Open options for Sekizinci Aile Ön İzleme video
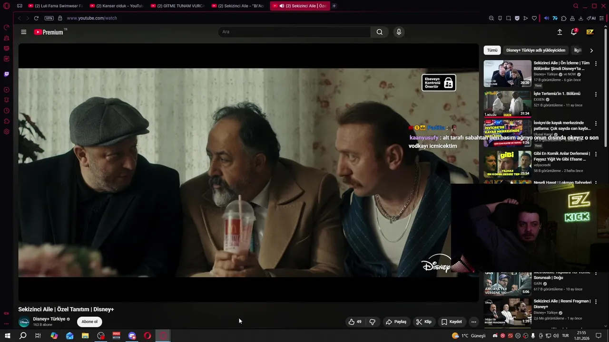This screenshot has height=342, width=609. [x=596, y=64]
